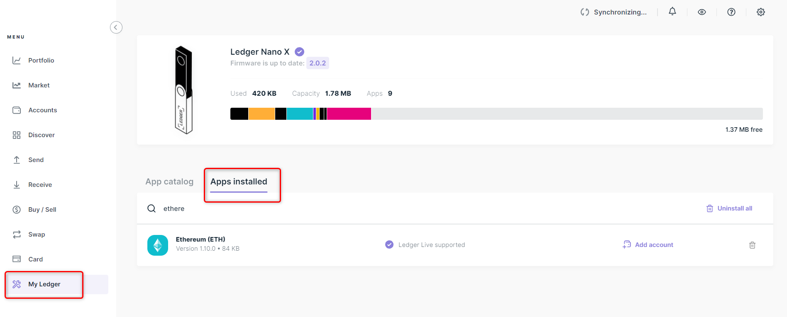
Task: Click the Ethereum app diamond icon
Action: coord(158,245)
